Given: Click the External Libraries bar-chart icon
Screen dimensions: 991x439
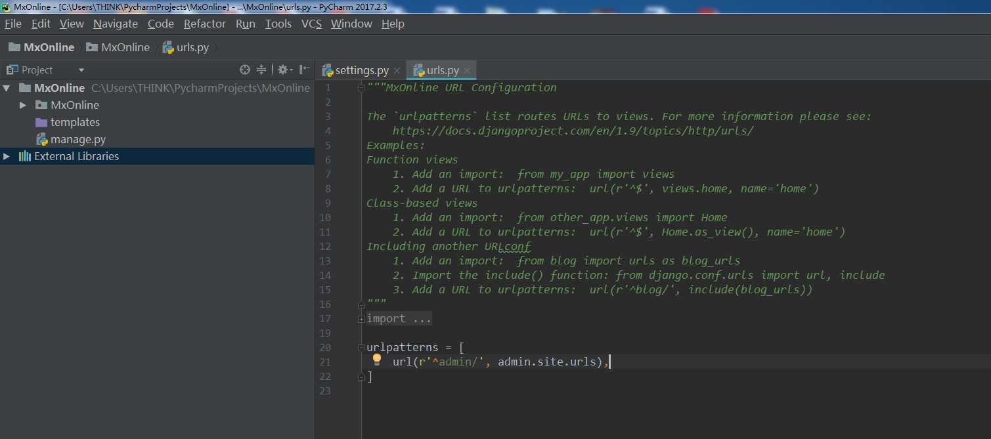Looking at the screenshot, I should (25, 156).
